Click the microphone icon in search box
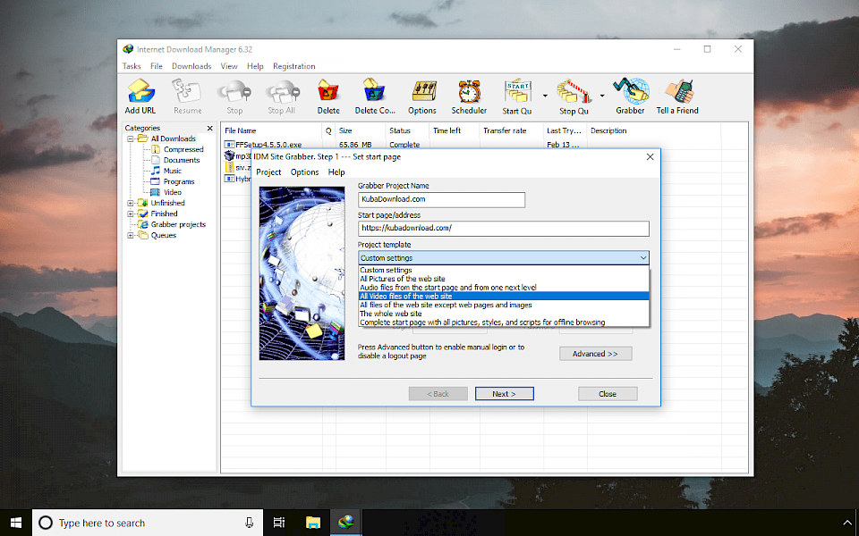 point(250,523)
